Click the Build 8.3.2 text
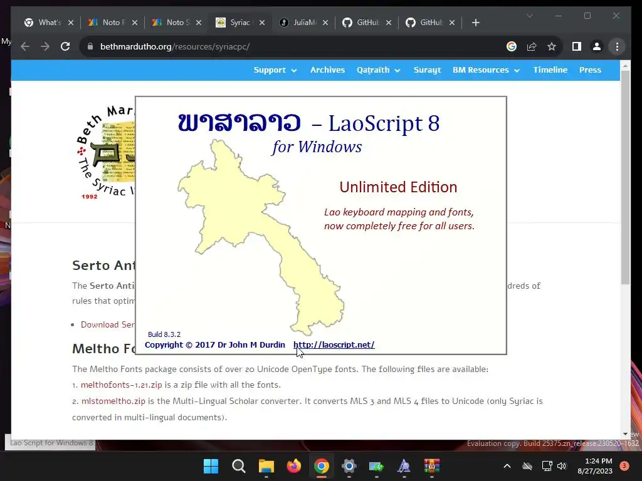 tap(164, 334)
